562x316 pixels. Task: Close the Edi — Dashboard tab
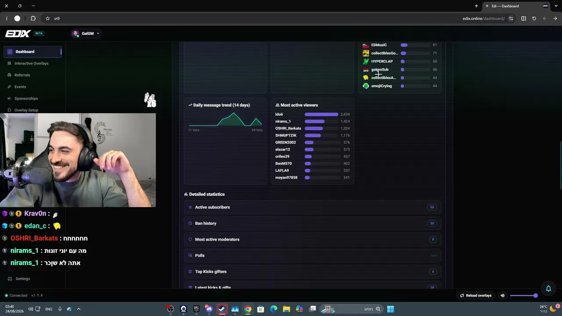pos(487,6)
